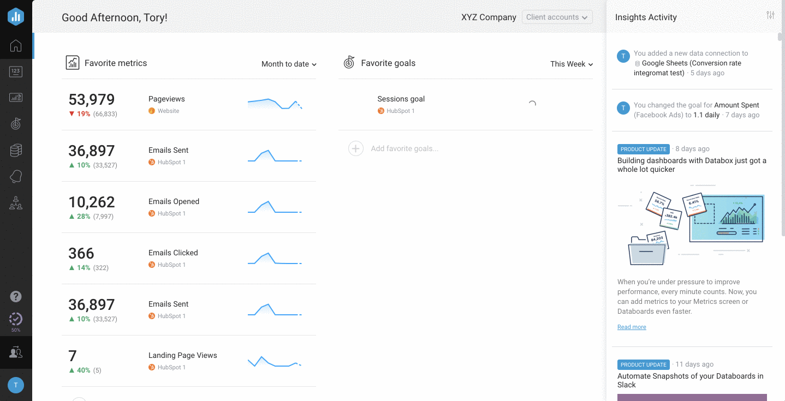The width and height of the screenshot is (785, 401).
Task: Filter Insights Activity with the sliders icon
Action: 770,15
